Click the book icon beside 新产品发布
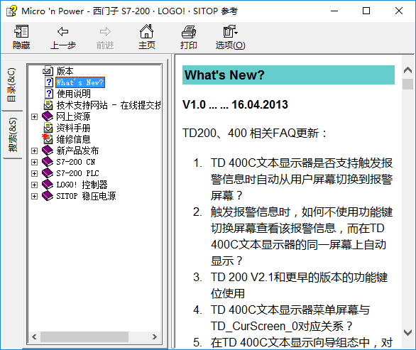416x350 pixels. (48, 151)
